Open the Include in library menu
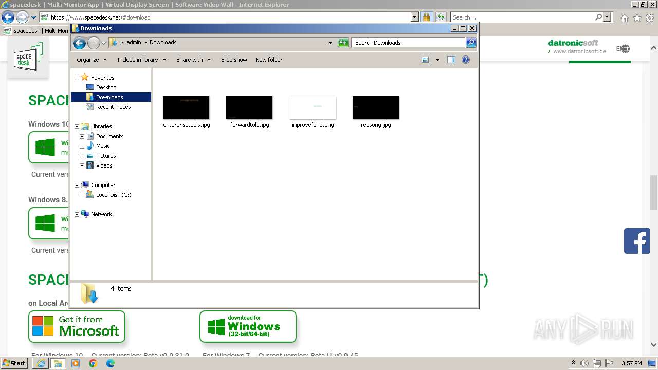The image size is (658, 370). 141,60
